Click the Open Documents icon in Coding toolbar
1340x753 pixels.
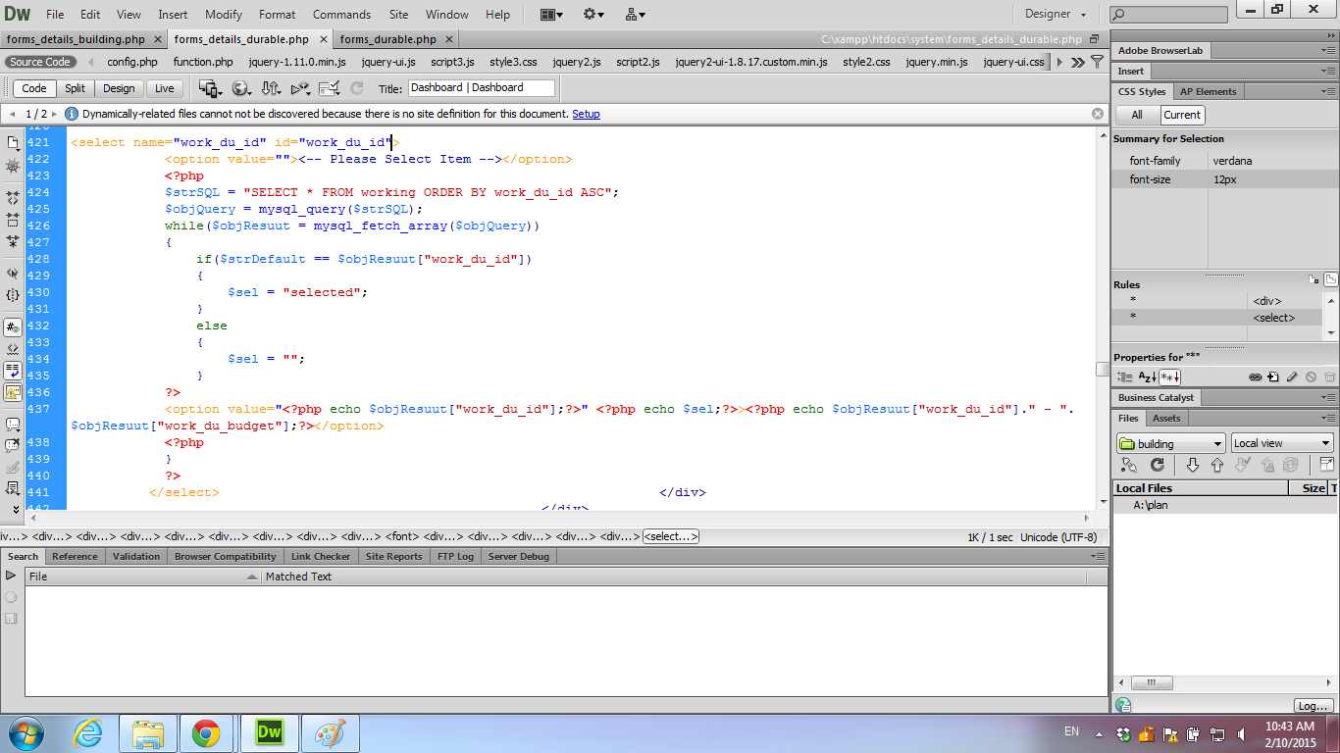(13, 142)
